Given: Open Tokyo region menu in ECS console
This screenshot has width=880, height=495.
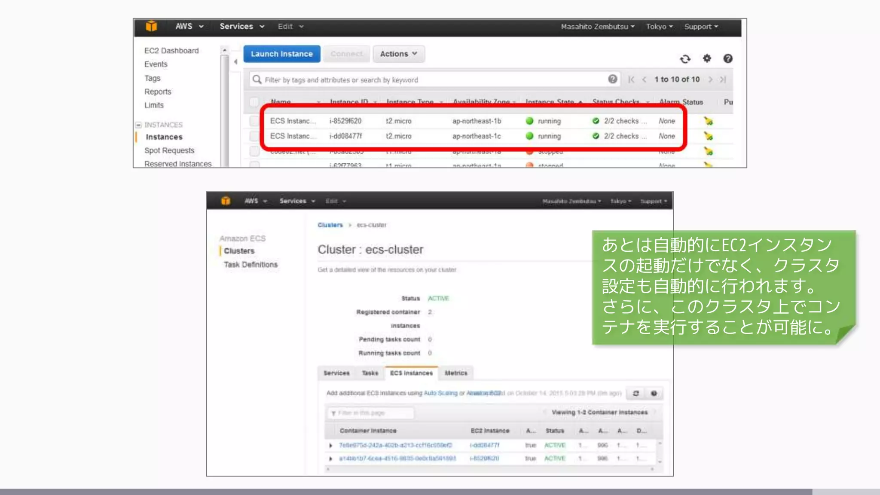Looking at the screenshot, I should 620,201.
